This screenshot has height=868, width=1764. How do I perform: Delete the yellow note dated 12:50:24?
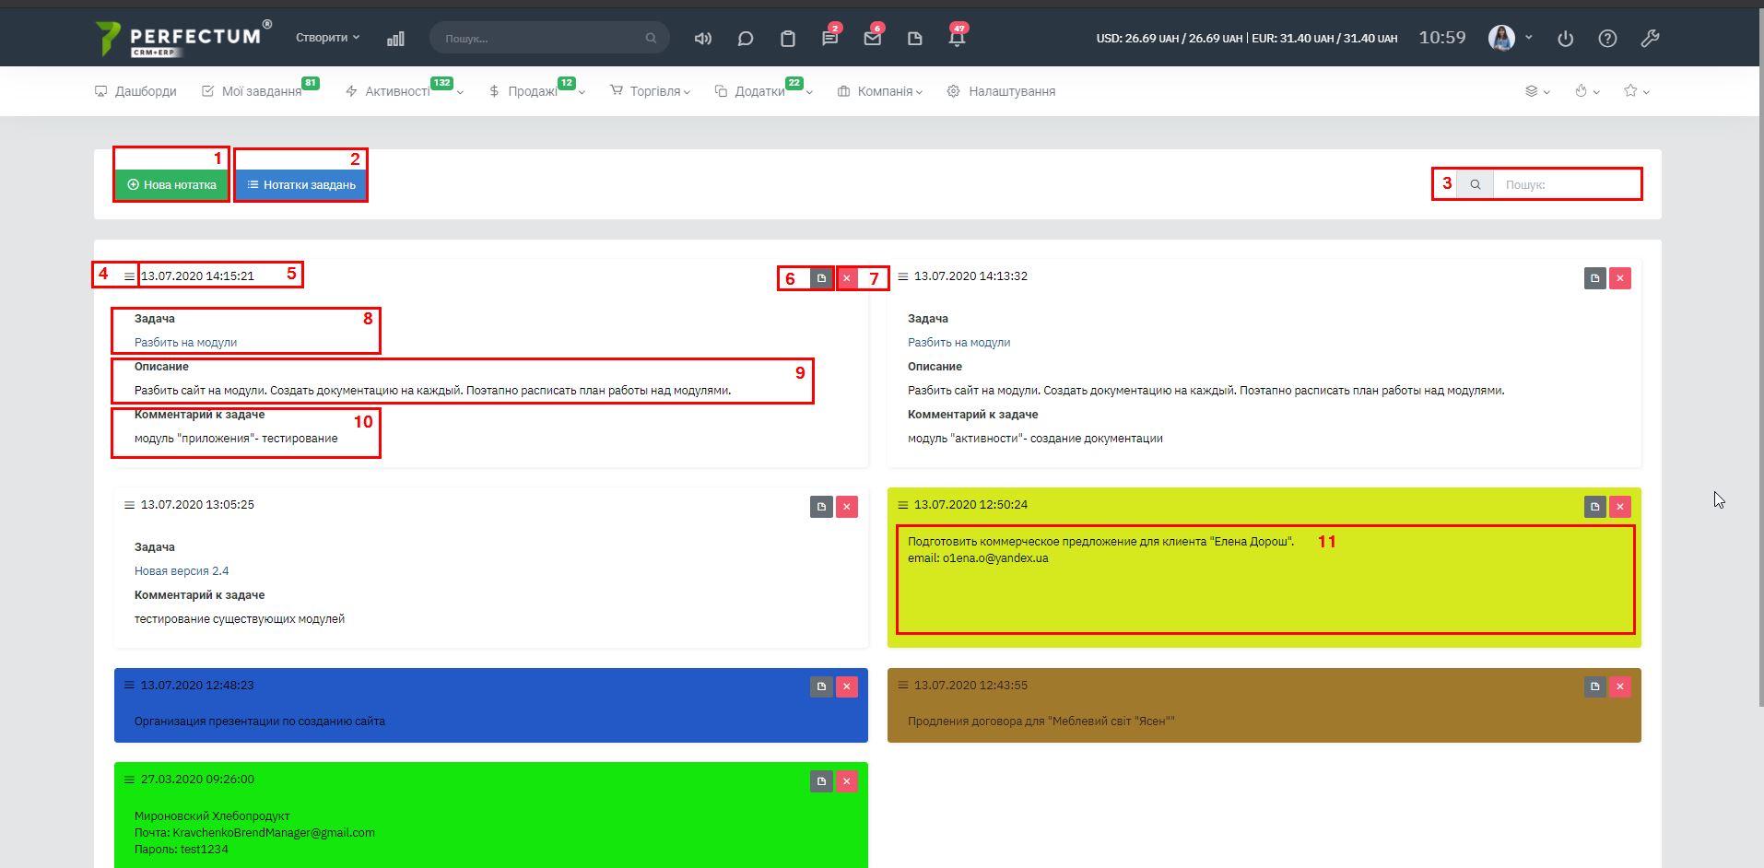(1620, 507)
